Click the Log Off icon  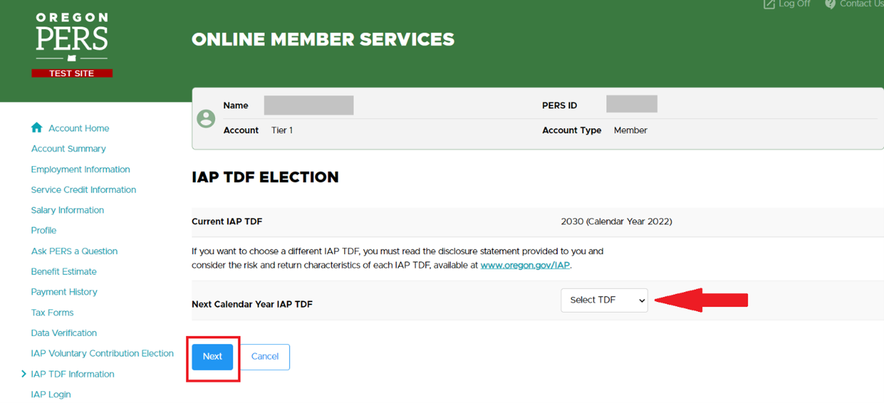769,4
